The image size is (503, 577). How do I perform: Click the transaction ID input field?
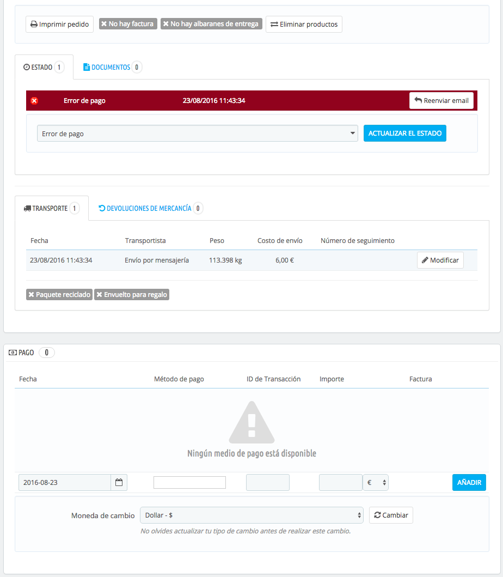coord(268,482)
